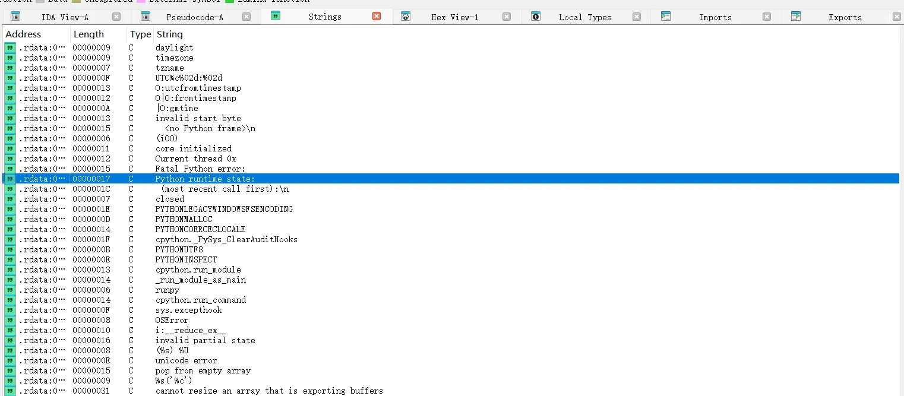The image size is (904, 396).
Task: Open the Exports tab
Action: (x=845, y=17)
